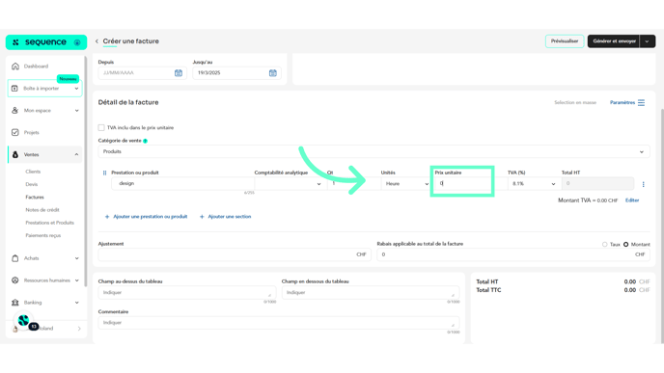Click the Achats shopping bag icon
664x373 pixels.
[15, 258]
